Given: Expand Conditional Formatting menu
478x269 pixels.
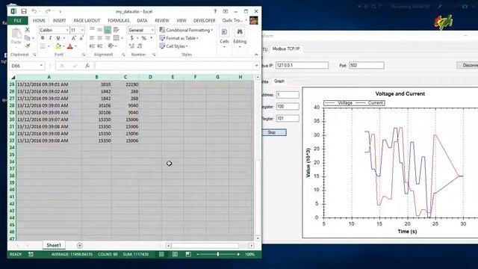Looking at the screenshot, I should (x=186, y=30).
